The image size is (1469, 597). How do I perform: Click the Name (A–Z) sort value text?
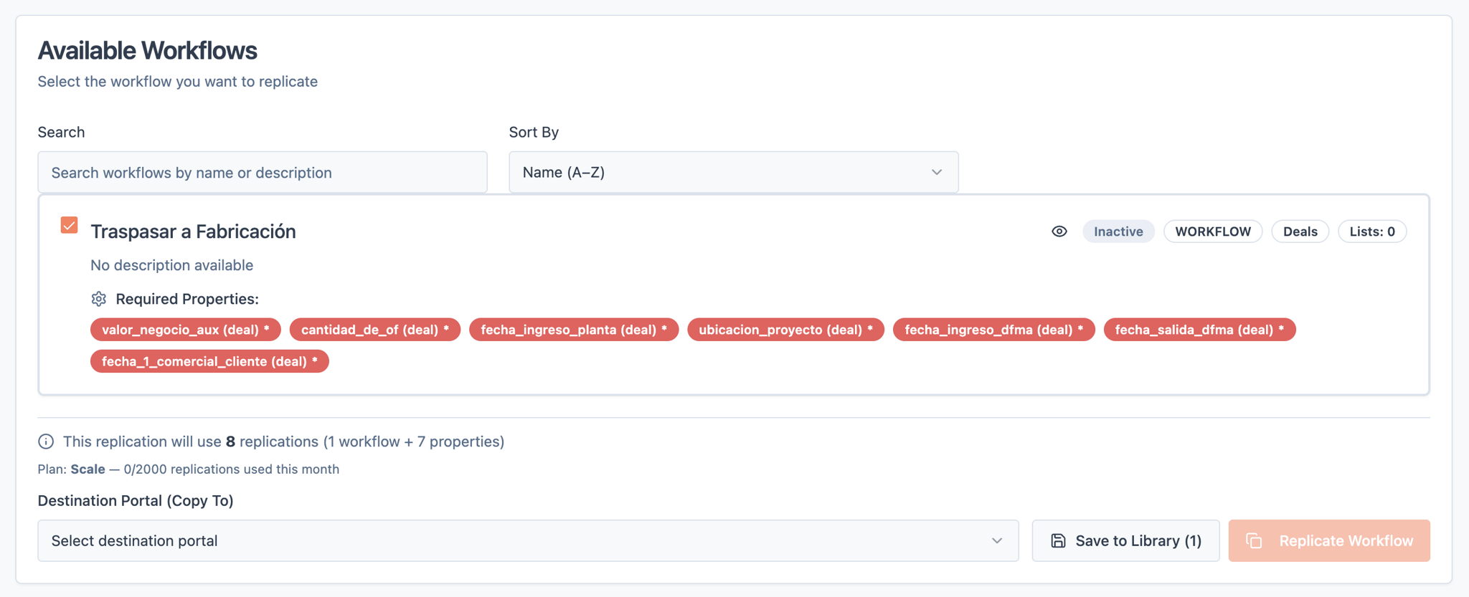[x=563, y=172]
